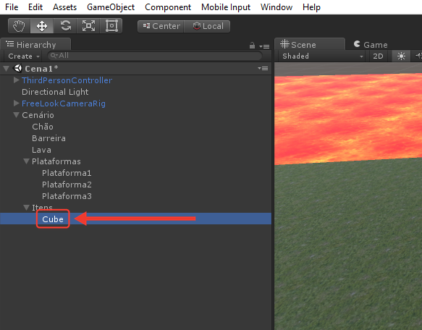Viewport: 422px width, 330px height.
Task: Open the Edit menu
Action: click(x=35, y=7)
